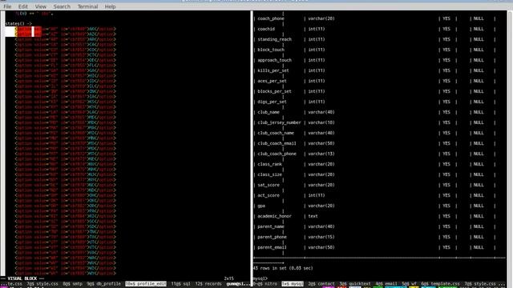Screen dimensions: 513x288
Task: Click the coachid field name
Action: (x=266, y=29)
